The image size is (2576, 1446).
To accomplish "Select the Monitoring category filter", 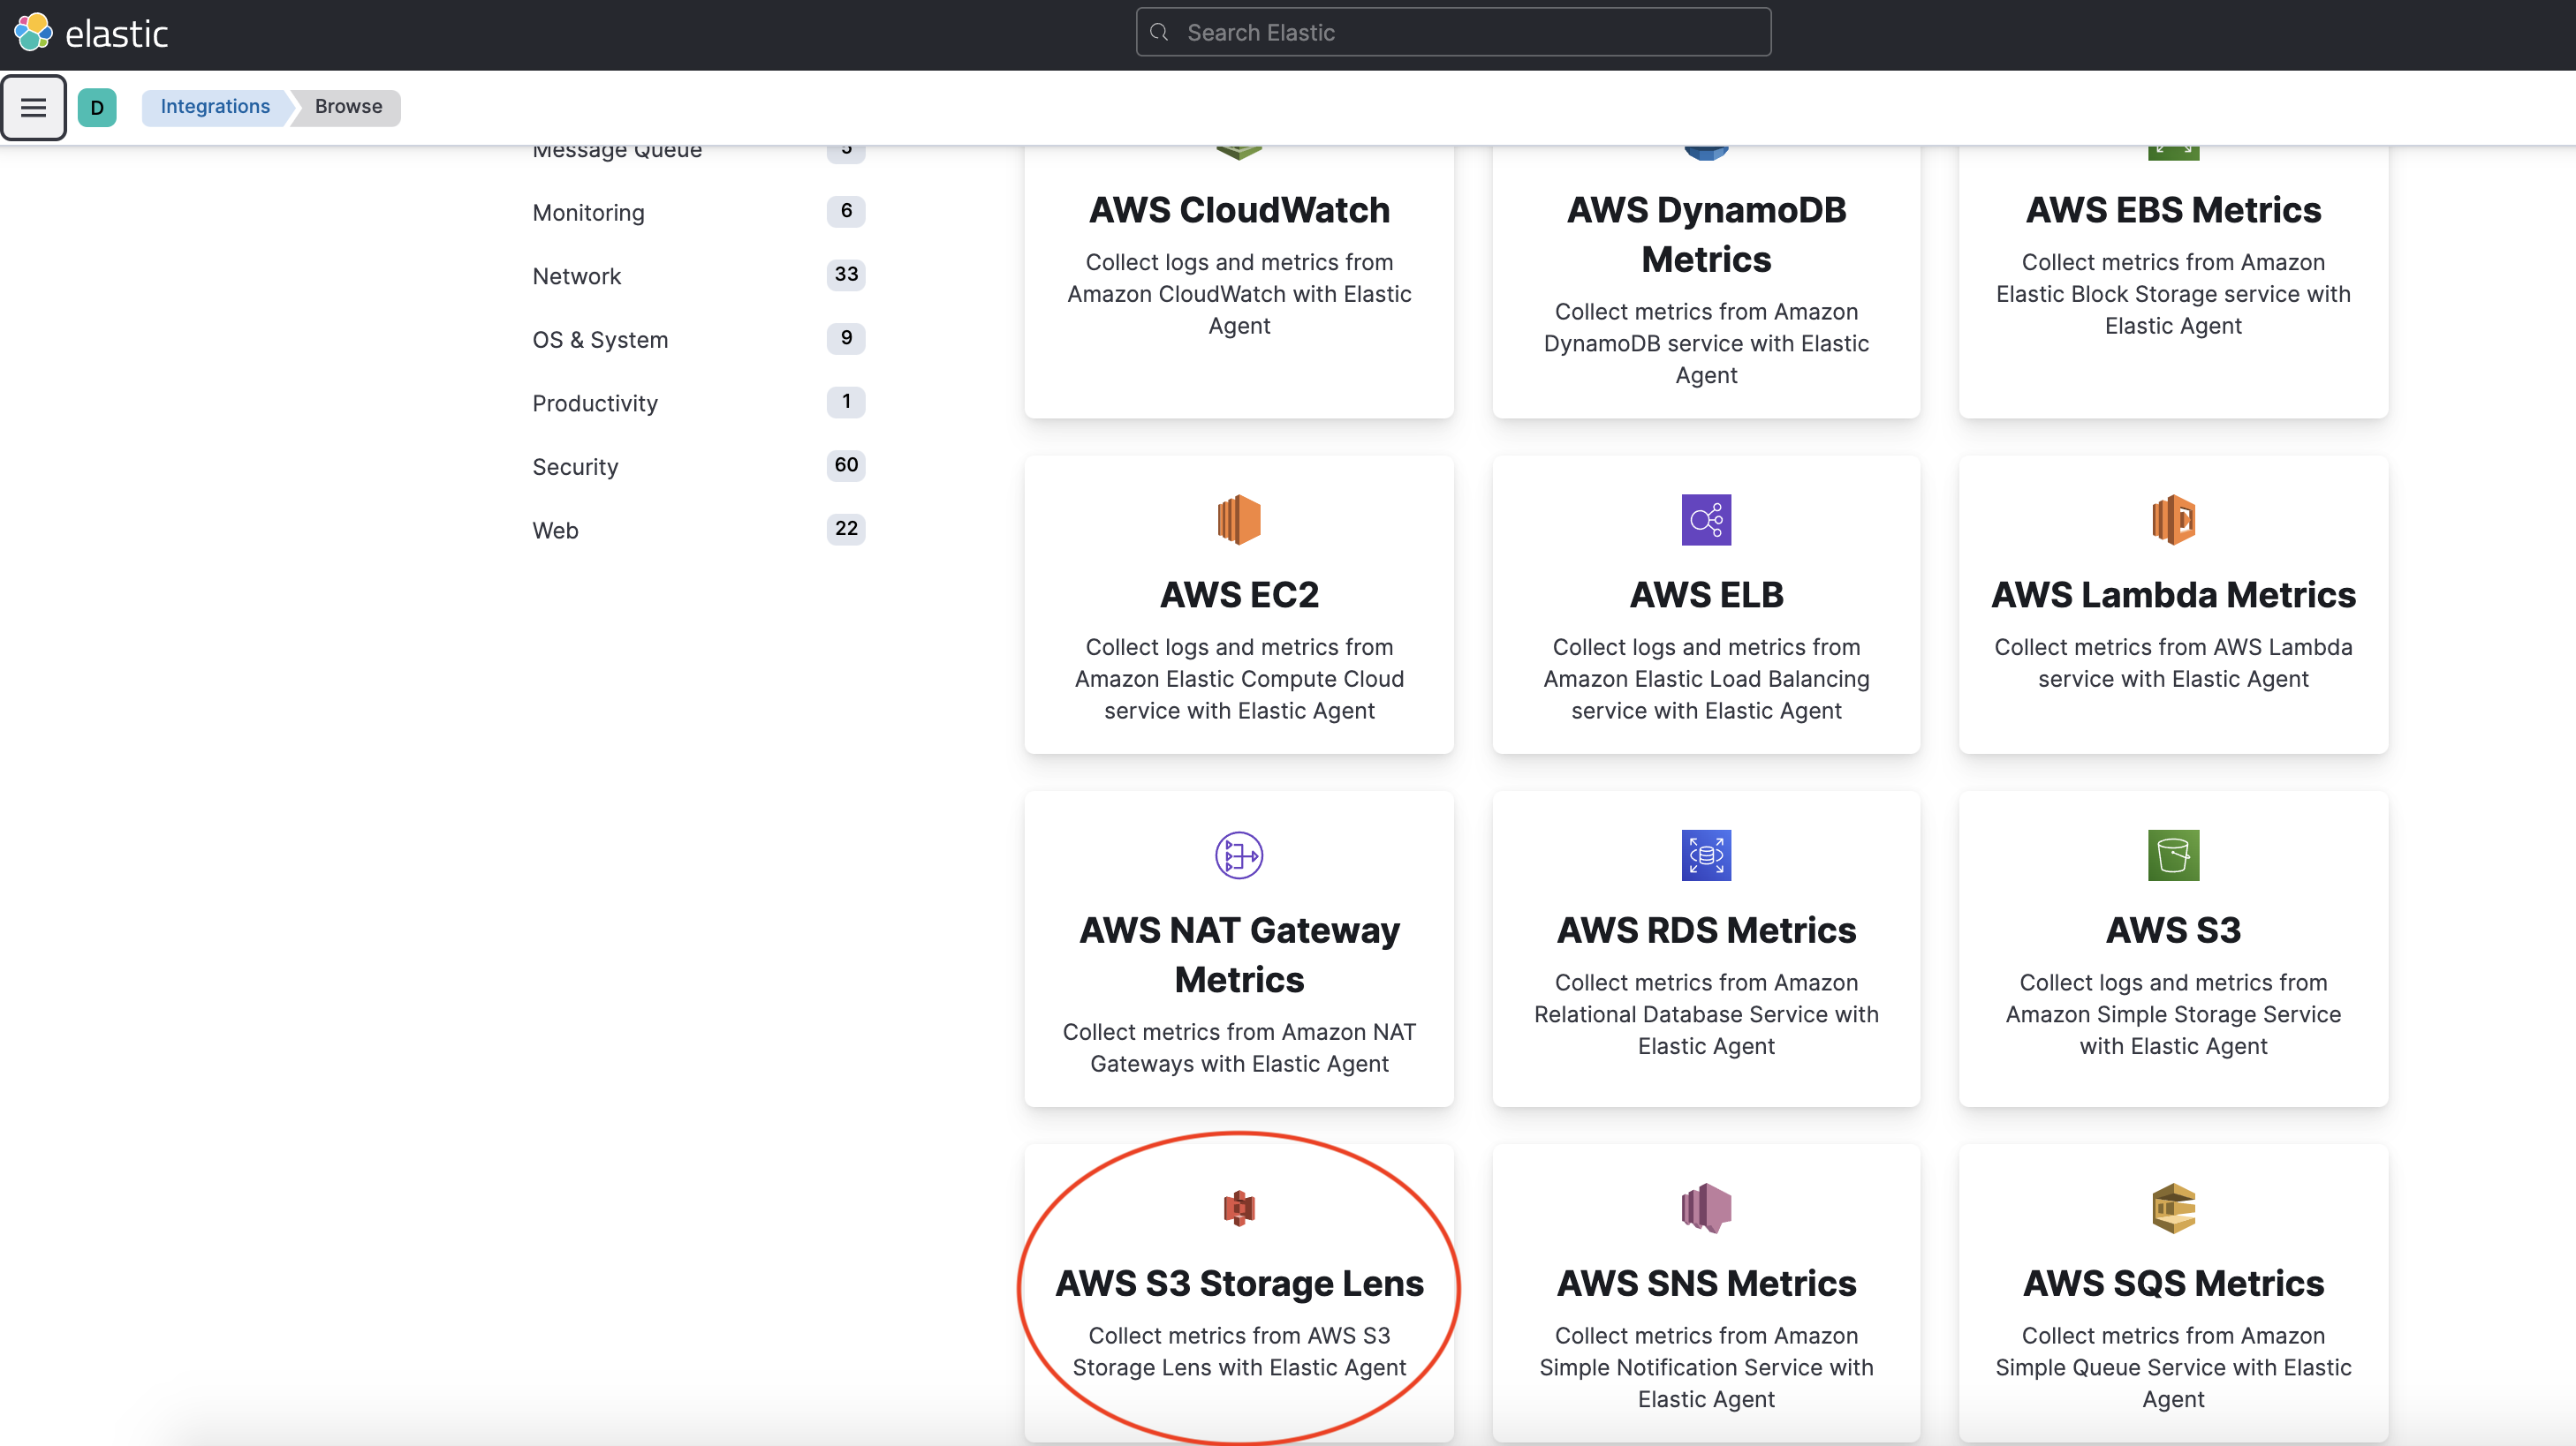I will coord(588,213).
